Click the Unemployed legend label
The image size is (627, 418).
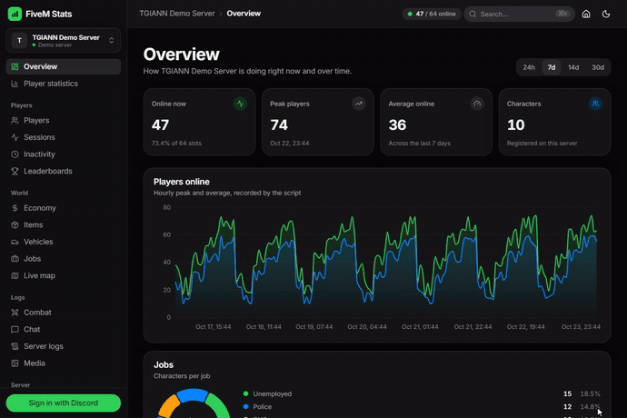coord(273,394)
